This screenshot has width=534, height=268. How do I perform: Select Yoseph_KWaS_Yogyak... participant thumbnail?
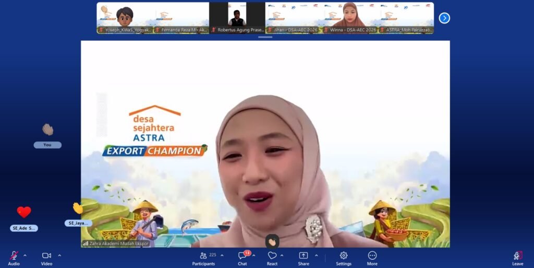click(125, 18)
